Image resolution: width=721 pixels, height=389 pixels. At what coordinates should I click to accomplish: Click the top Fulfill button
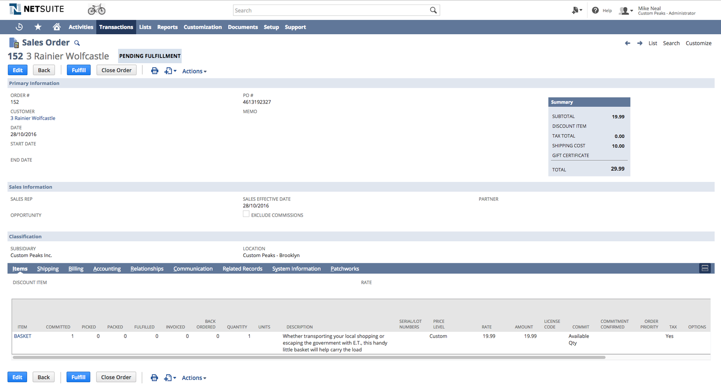coord(79,70)
